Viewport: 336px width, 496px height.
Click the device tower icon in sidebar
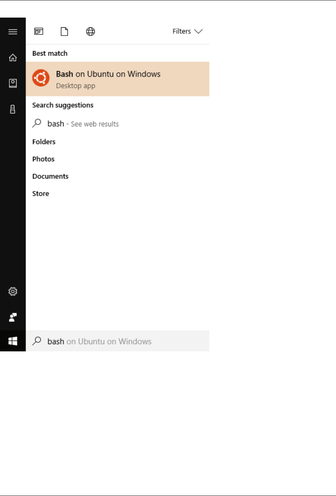pyautogui.click(x=13, y=109)
